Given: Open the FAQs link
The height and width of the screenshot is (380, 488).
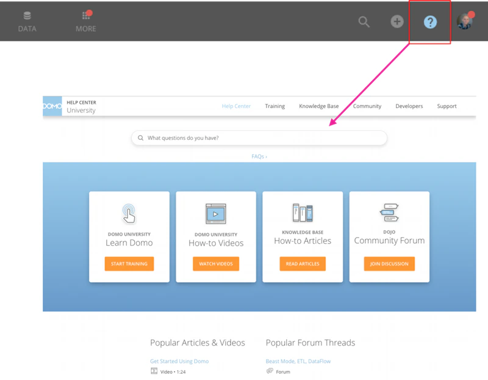Looking at the screenshot, I should (259, 156).
